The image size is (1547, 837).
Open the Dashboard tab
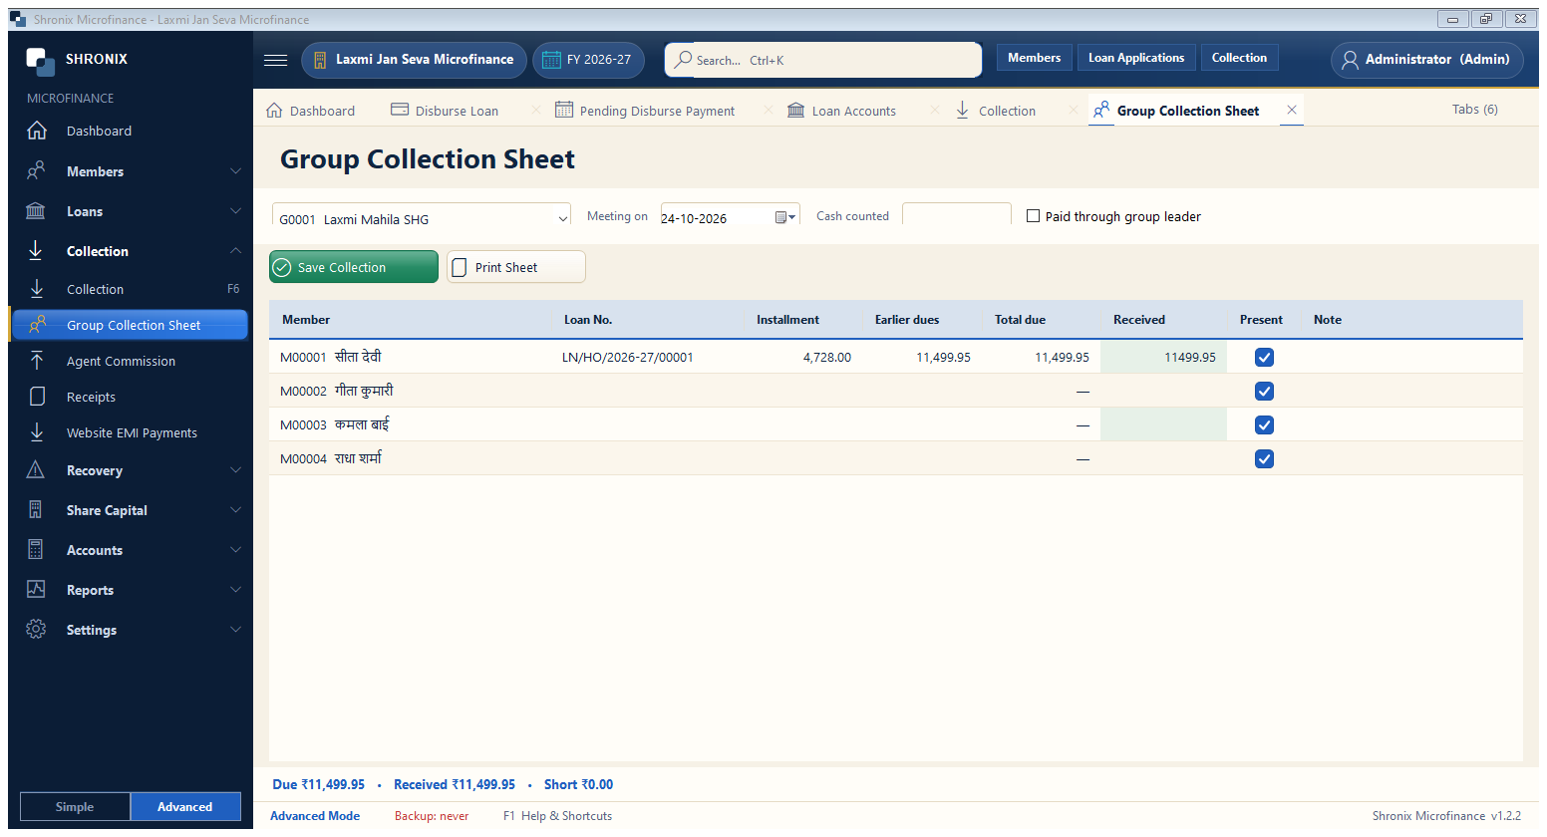coord(311,111)
